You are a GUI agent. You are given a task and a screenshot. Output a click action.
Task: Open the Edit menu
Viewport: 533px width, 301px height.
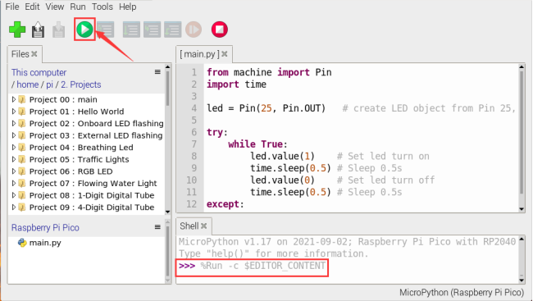pos(32,7)
